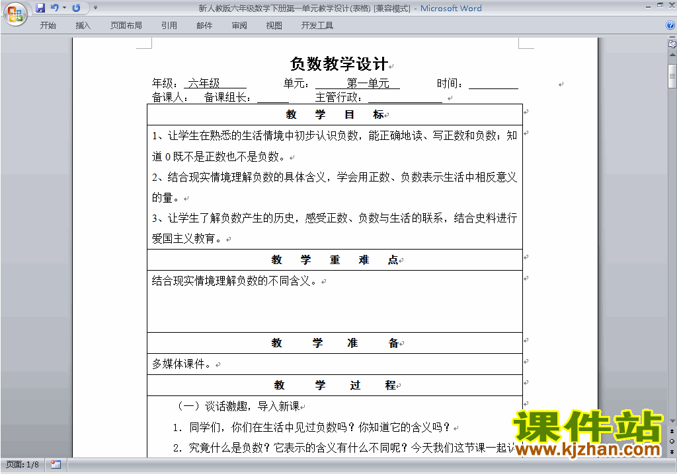Toggle the ruler view button above the scrollbar
Screen dimensions: 677x474
[672, 44]
